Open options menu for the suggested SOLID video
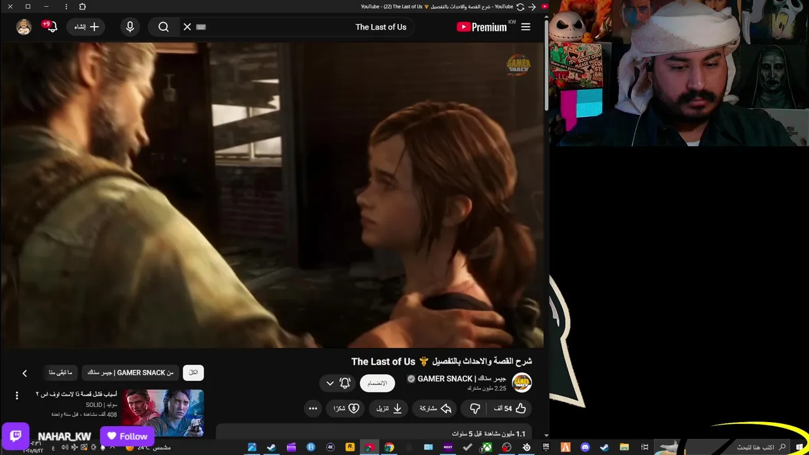The image size is (809, 455). click(x=17, y=396)
